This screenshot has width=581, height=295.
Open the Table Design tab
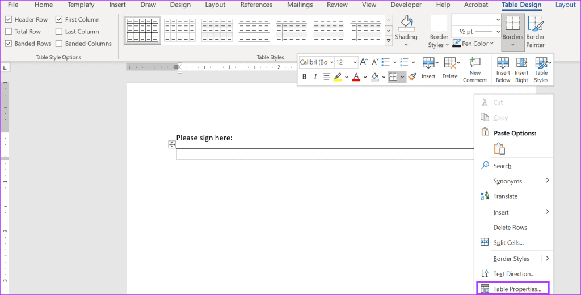521,5
